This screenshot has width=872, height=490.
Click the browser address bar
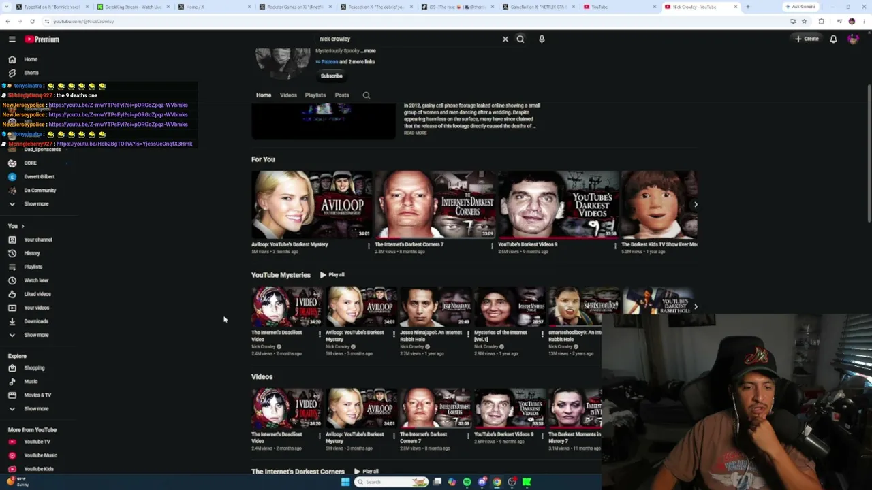click(409, 21)
